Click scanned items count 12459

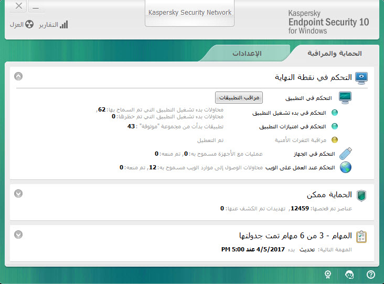click(300, 208)
